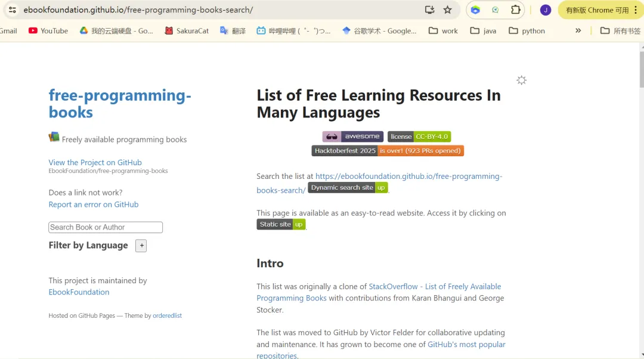Open the Chrome profile avatar J

545,10
